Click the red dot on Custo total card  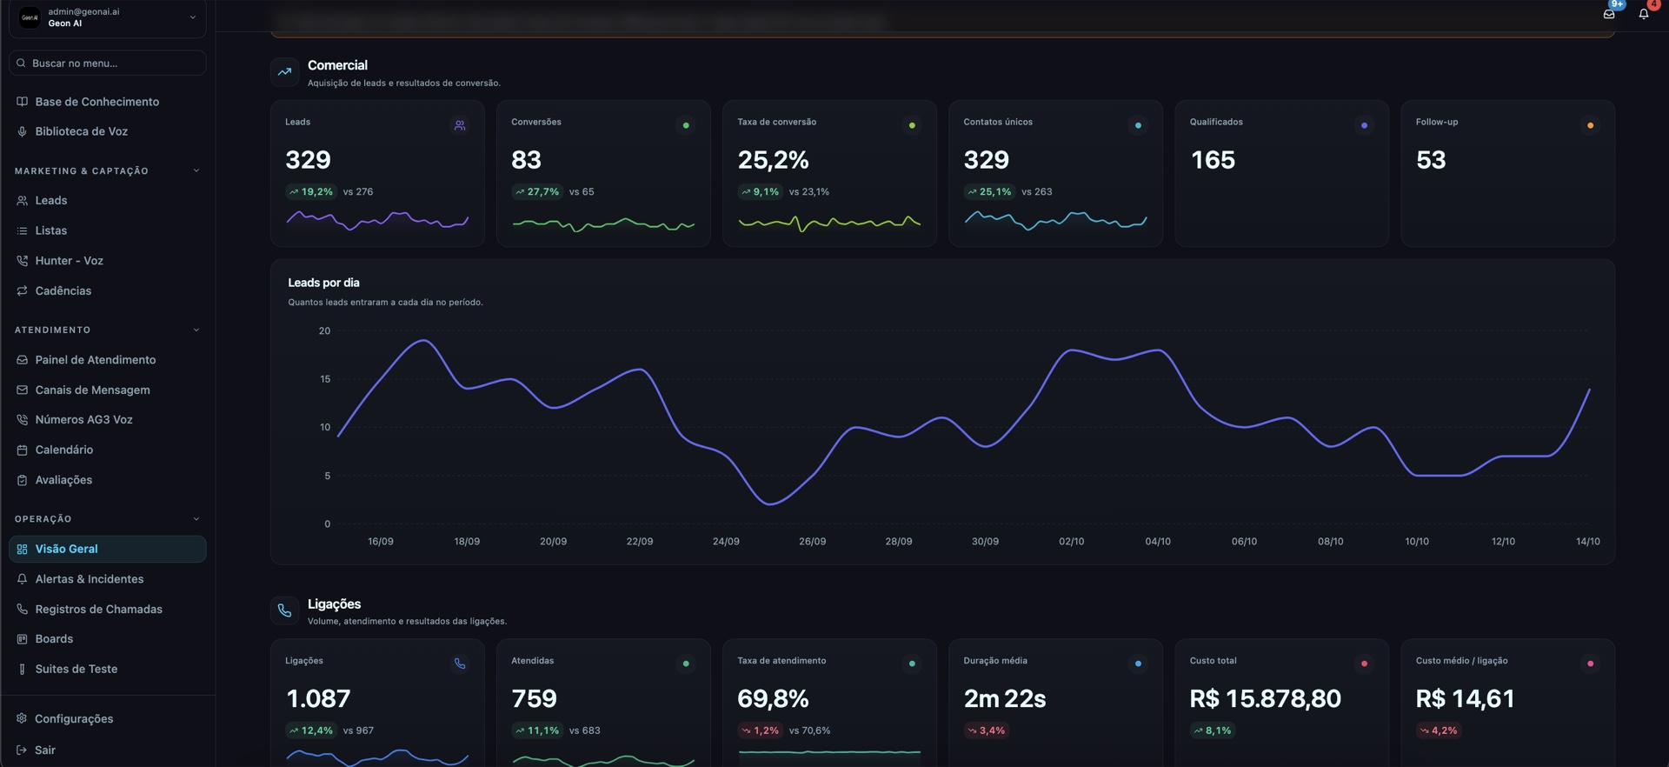click(1364, 664)
